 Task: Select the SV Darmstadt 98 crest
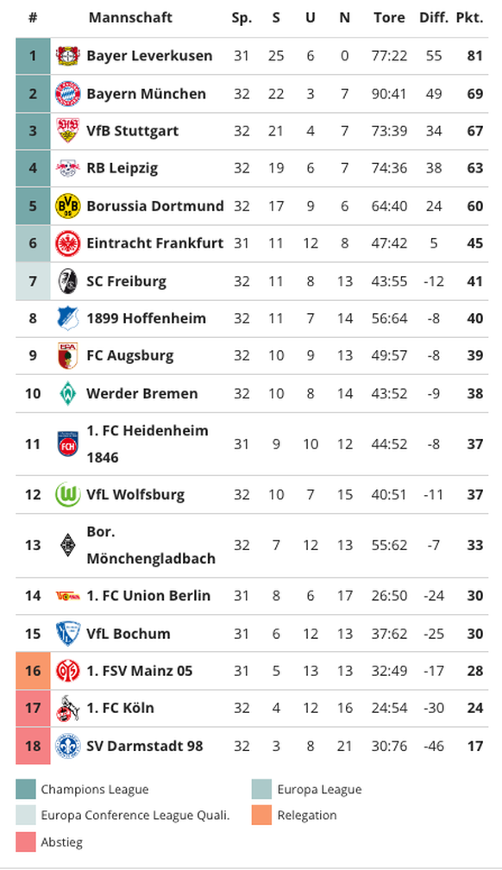coord(68,746)
